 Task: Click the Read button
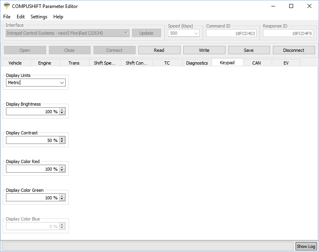[x=159, y=50]
